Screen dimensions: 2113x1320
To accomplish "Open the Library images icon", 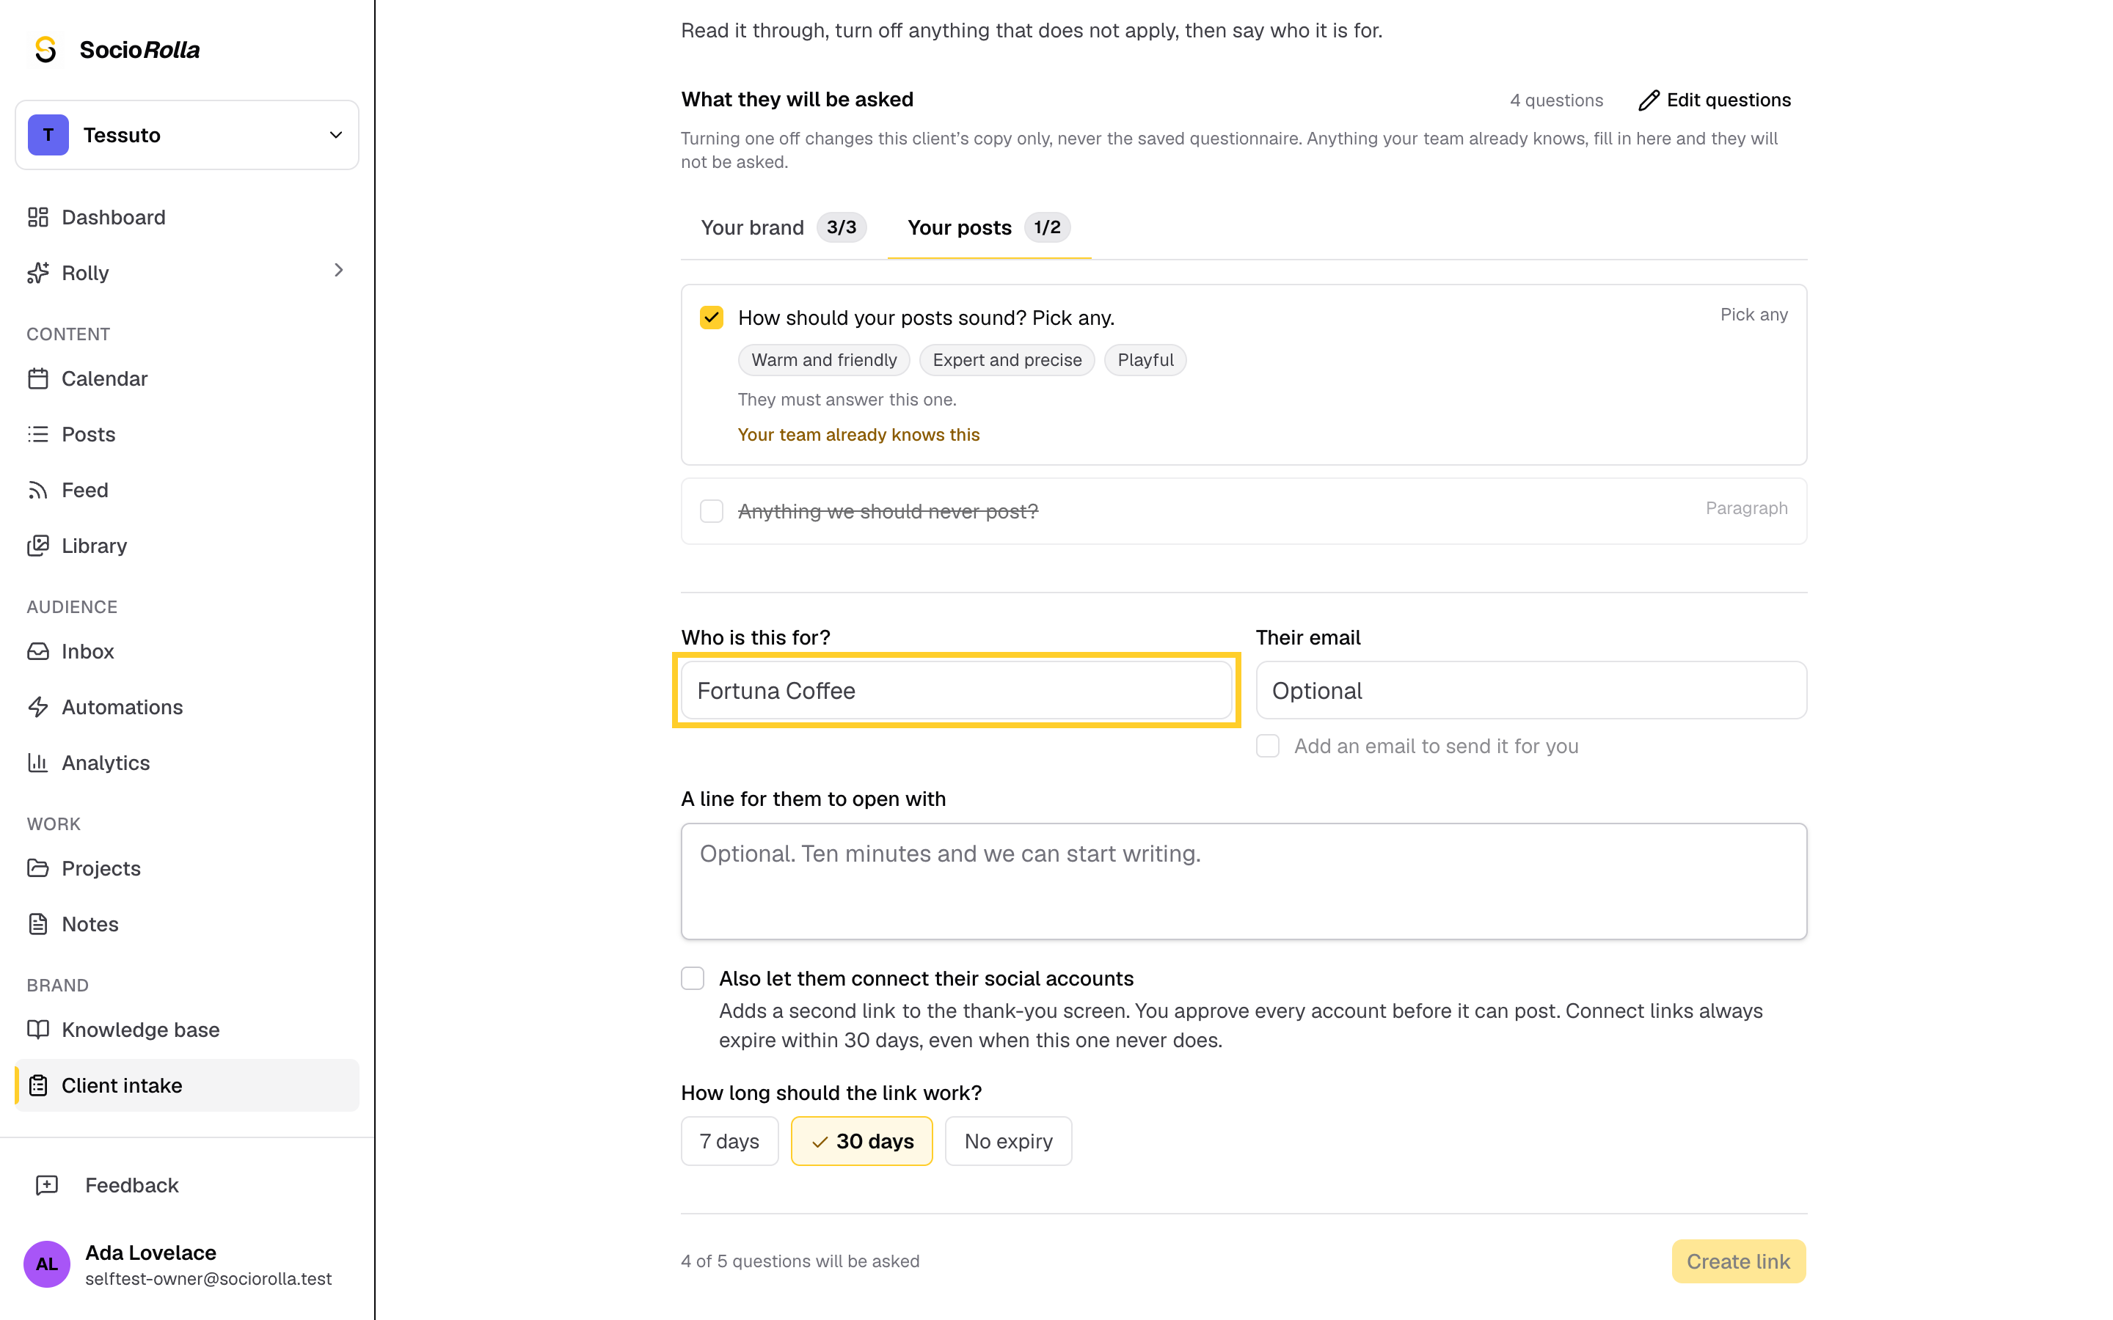I will click(x=37, y=546).
